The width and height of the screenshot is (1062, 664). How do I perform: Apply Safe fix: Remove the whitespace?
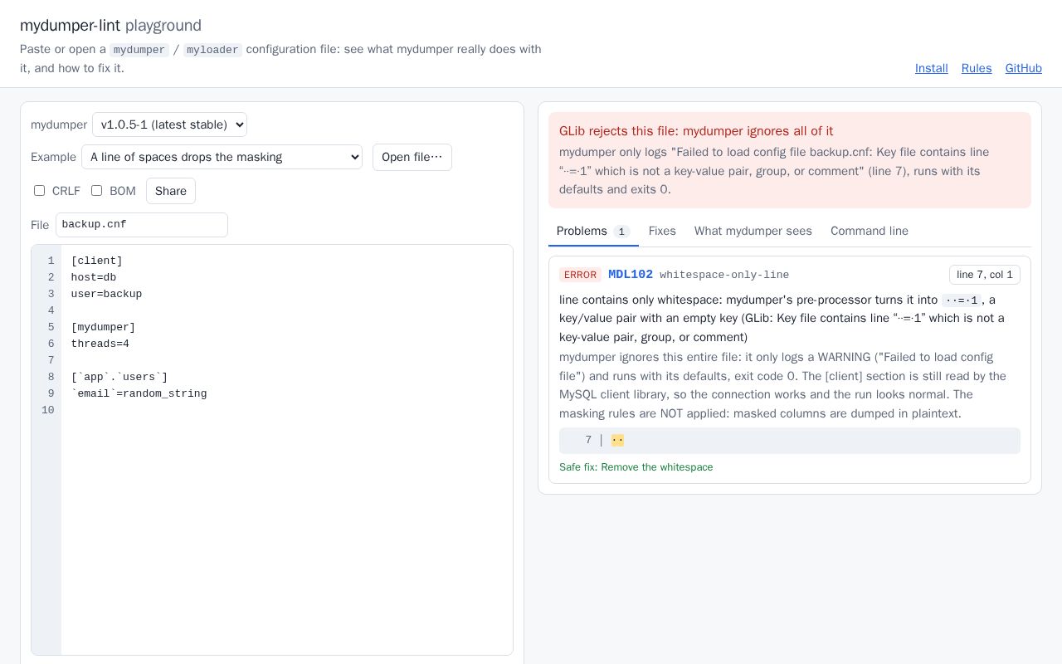pos(636,467)
